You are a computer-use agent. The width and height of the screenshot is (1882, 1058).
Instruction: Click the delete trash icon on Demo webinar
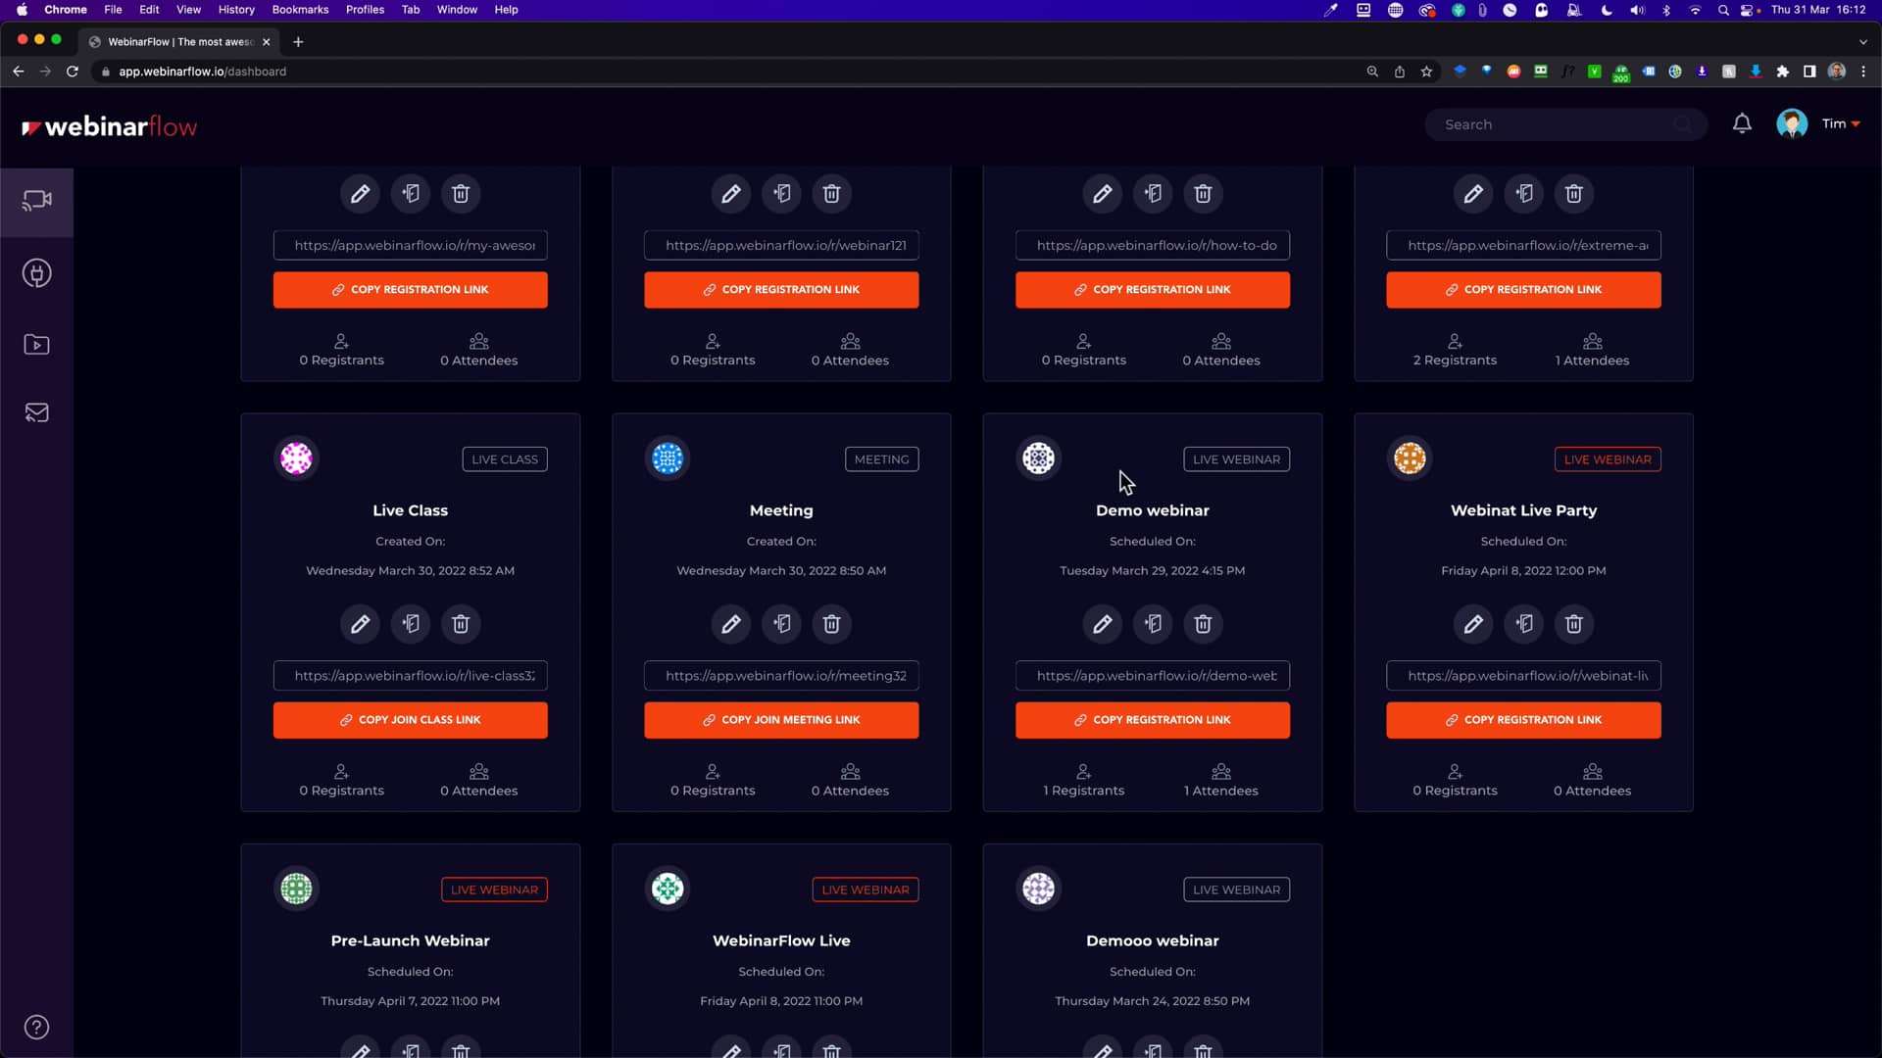coord(1202,624)
